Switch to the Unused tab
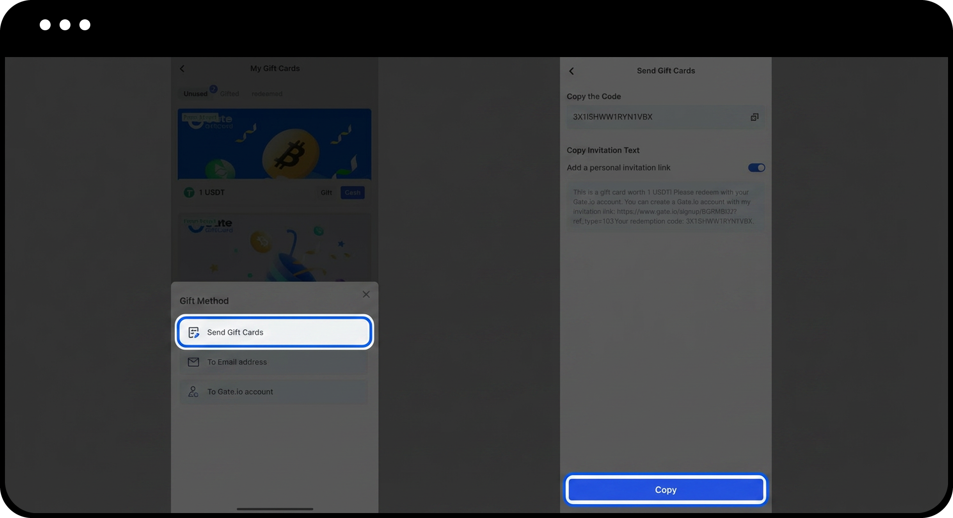The image size is (953, 518). point(196,94)
